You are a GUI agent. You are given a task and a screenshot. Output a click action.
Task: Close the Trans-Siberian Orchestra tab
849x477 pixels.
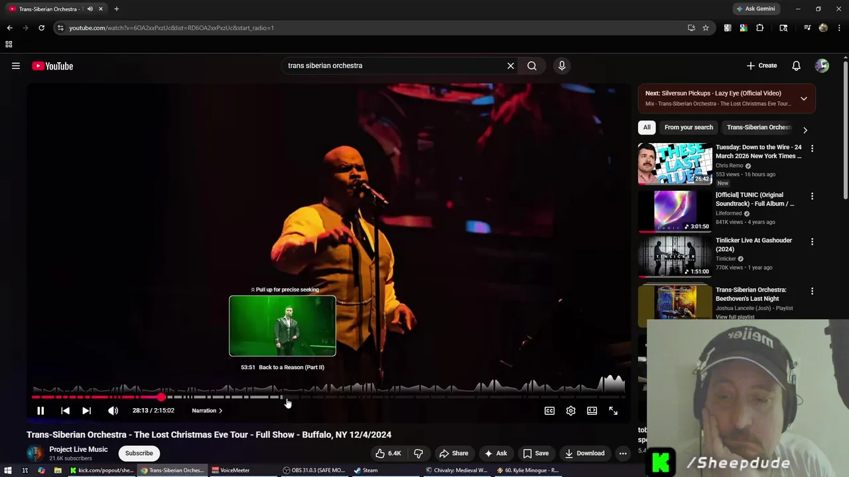click(x=101, y=9)
